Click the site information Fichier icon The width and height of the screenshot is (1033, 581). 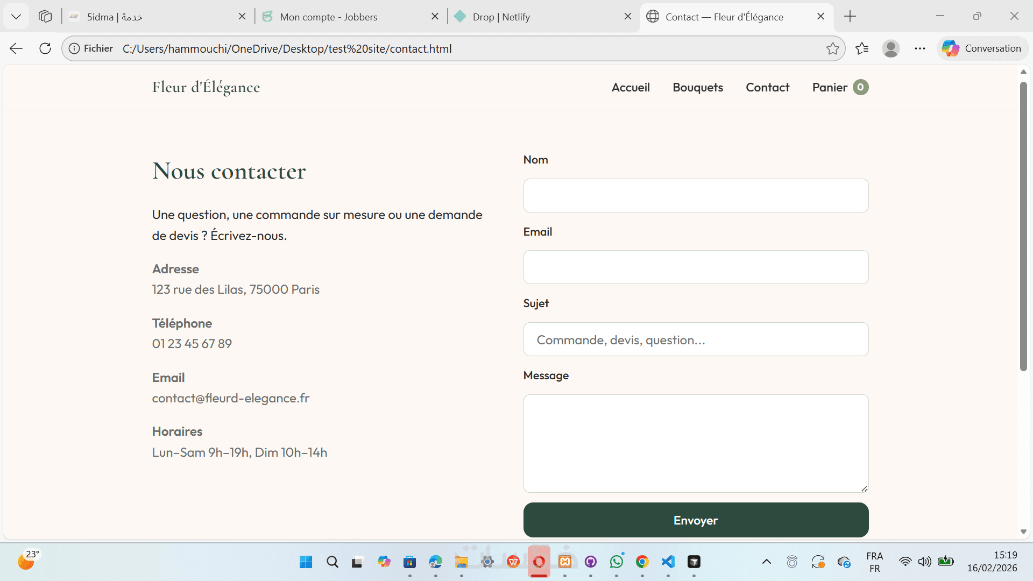pyautogui.click(x=75, y=48)
